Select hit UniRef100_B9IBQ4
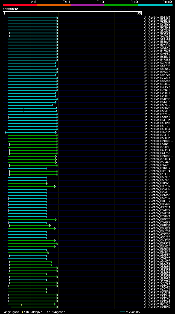This screenshot has width=175, height=314. click(x=157, y=226)
